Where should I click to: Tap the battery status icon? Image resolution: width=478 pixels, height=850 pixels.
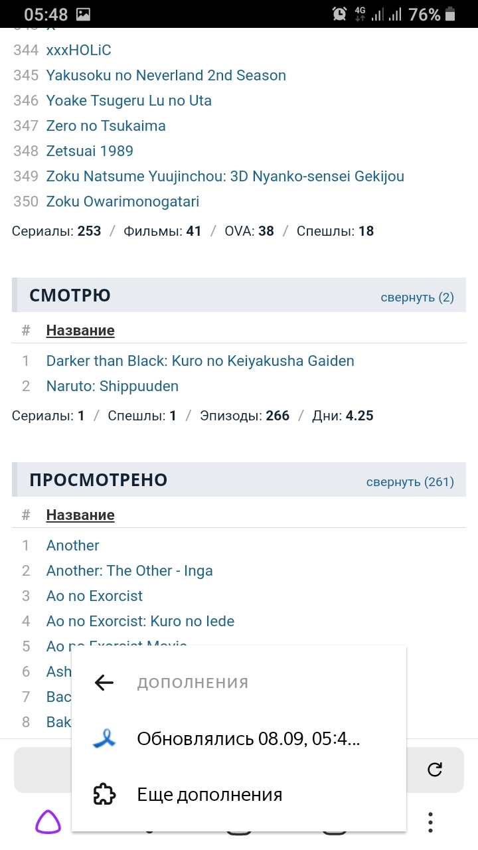(451, 14)
